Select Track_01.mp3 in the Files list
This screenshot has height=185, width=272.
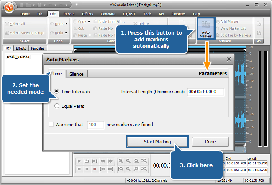pyautogui.click(x=18, y=57)
